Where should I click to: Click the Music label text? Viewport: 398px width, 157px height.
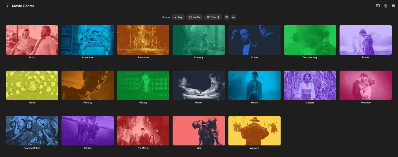point(254,103)
